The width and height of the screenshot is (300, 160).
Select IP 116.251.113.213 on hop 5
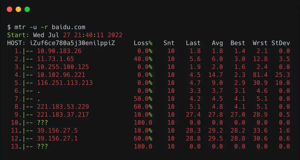(x=65, y=83)
